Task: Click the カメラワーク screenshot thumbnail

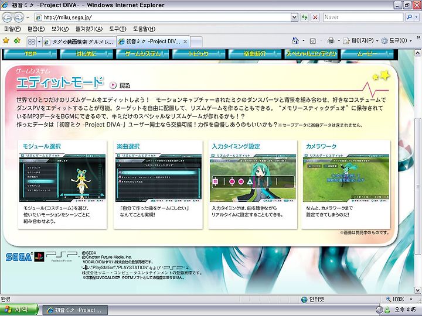Action: [346, 178]
